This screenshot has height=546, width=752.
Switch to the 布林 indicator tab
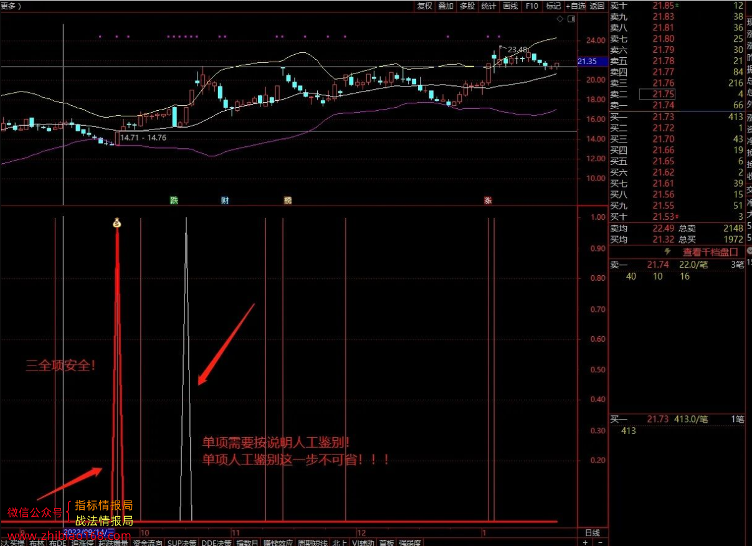37,542
